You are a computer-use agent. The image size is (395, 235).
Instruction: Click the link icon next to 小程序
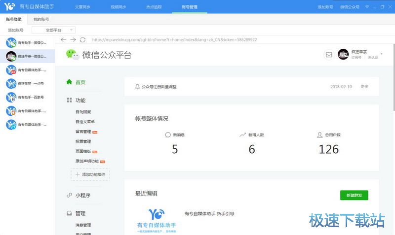coord(69,195)
